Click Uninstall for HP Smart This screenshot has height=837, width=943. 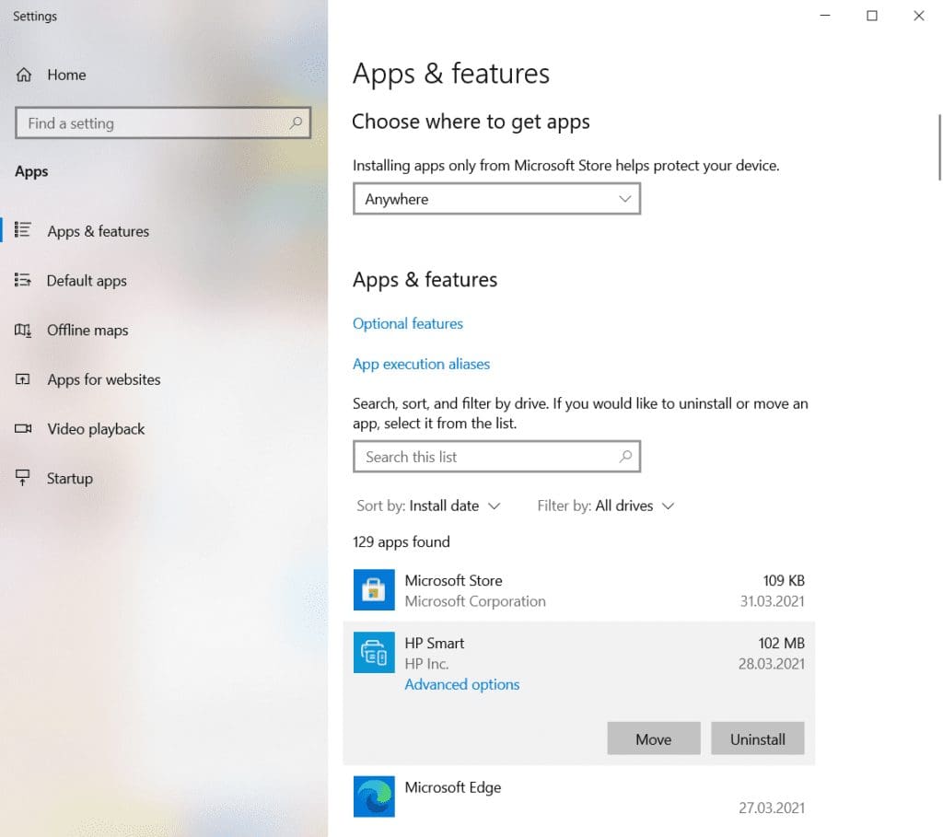coord(758,738)
